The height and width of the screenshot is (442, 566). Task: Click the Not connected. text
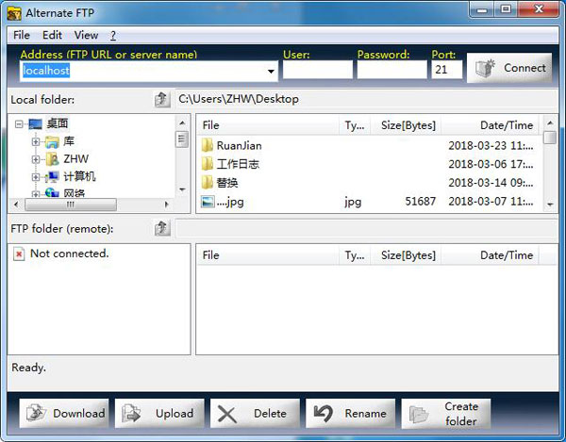pyautogui.click(x=69, y=254)
